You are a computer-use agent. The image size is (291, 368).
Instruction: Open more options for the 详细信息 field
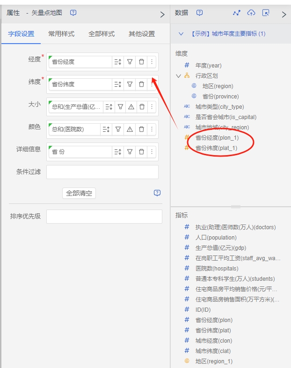pyautogui.click(x=152, y=152)
